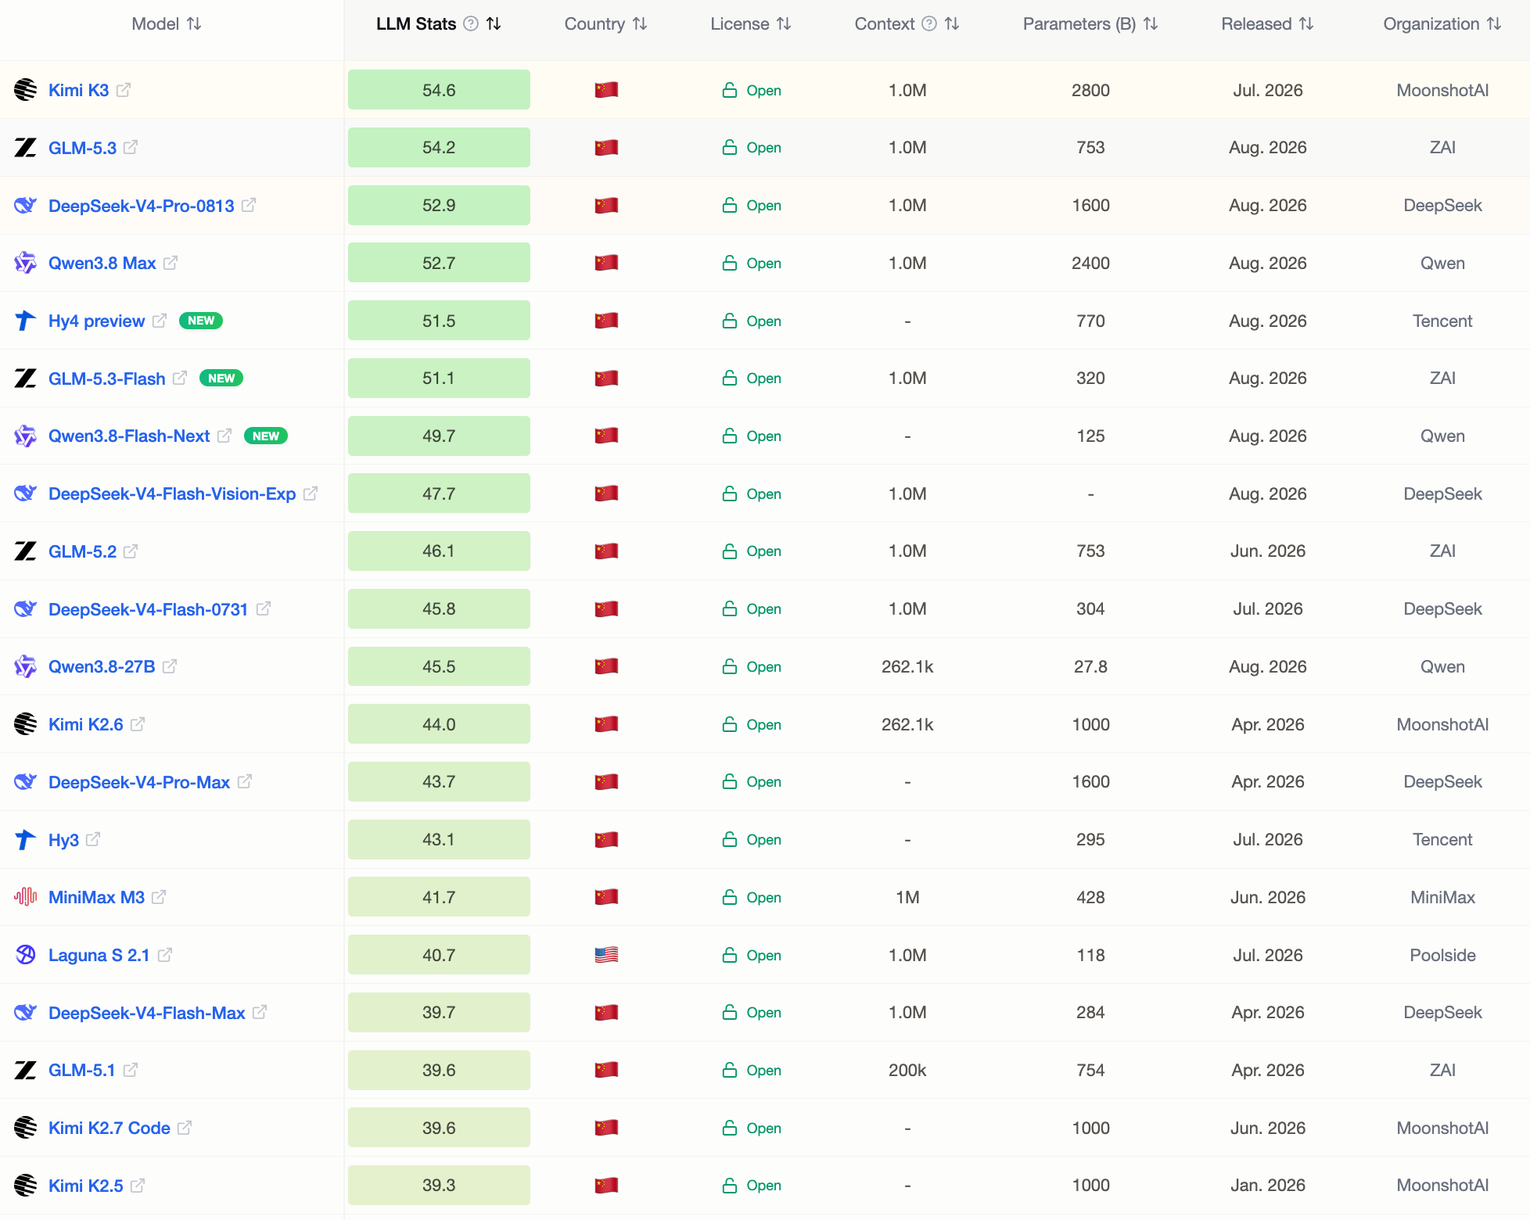Screen dimensions: 1530x1220
Task: Click external link icon next to DeepSeek-V4-Pro-0813
Action: pos(249,205)
